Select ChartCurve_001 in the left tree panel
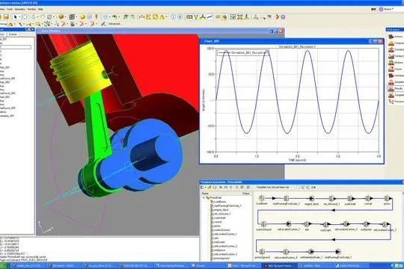404x269 pixels. [x=7, y=78]
